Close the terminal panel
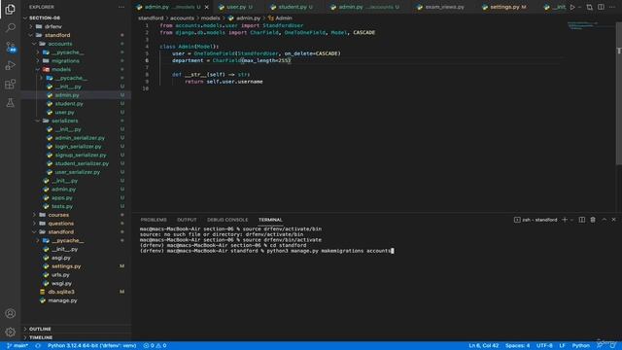622x350 pixels. [613, 220]
